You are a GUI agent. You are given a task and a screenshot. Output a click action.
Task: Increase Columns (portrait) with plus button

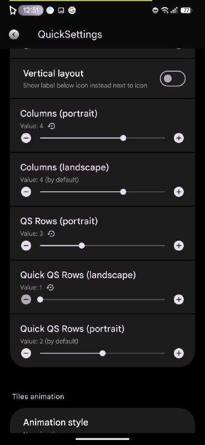coord(179,138)
